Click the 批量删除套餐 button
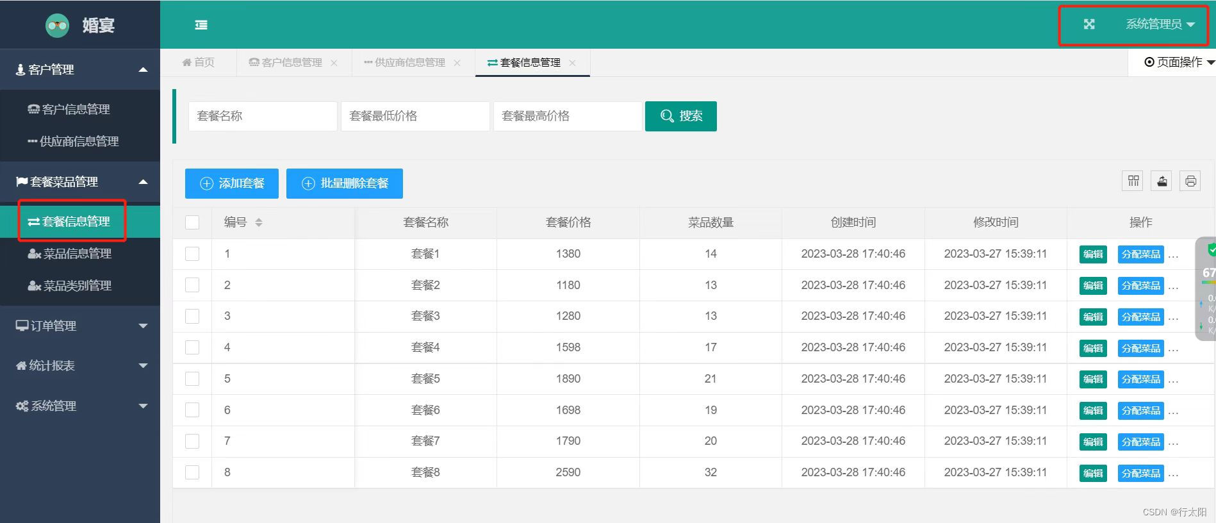 345,183
